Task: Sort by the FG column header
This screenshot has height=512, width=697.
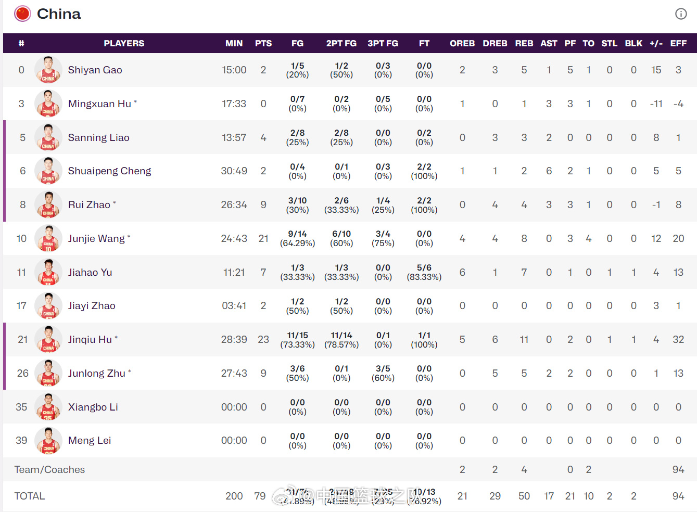Action: (x=297, y=43)
